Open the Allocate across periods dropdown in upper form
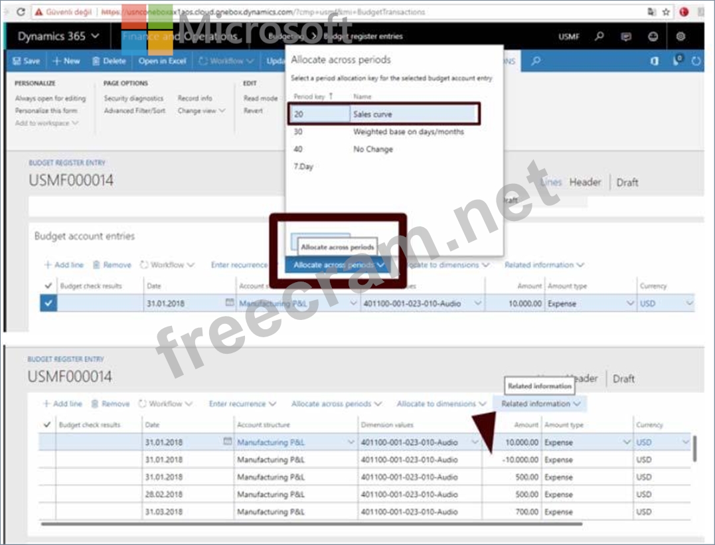This screenshot has width=715, height=545. pyautogui.click(x=339, y=265)
